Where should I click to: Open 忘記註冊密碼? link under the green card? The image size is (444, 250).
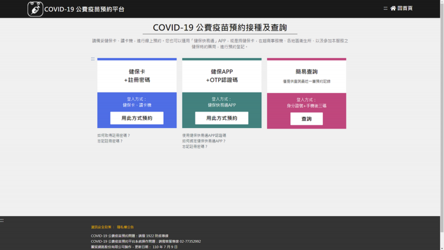point(195,146)
